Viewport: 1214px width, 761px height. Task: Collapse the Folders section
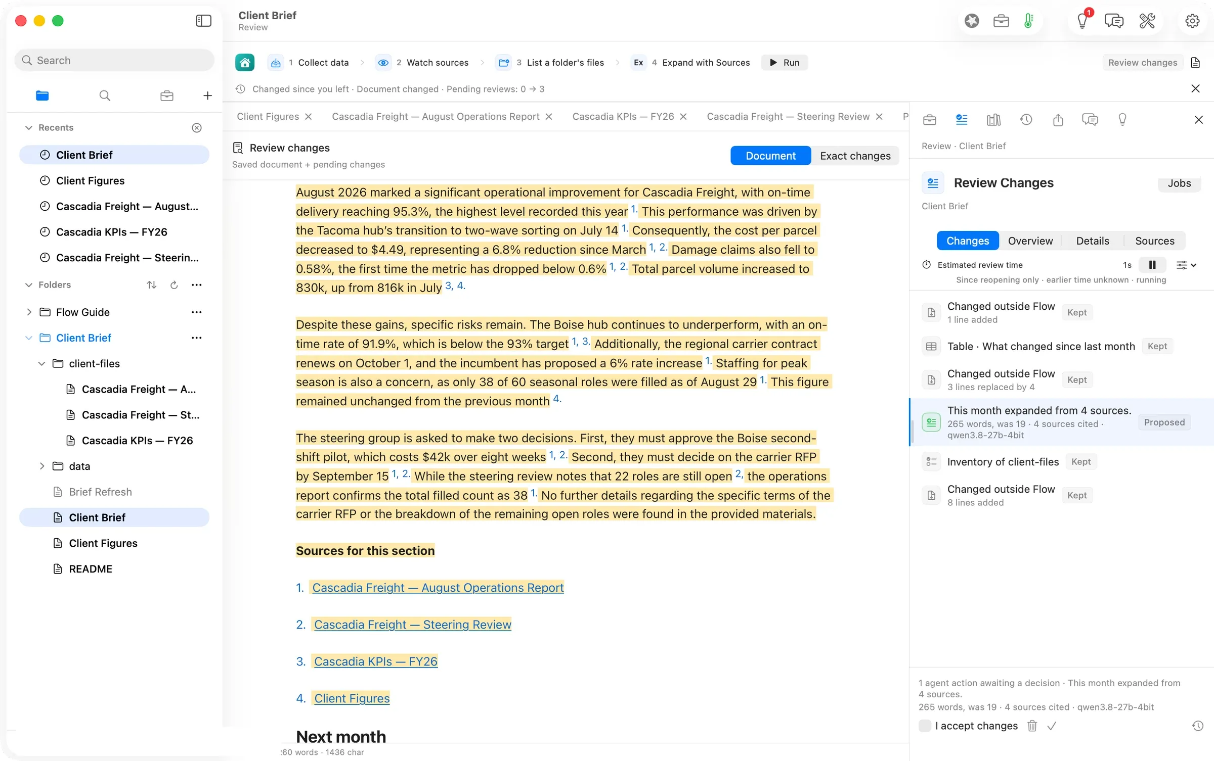point(29,285)
